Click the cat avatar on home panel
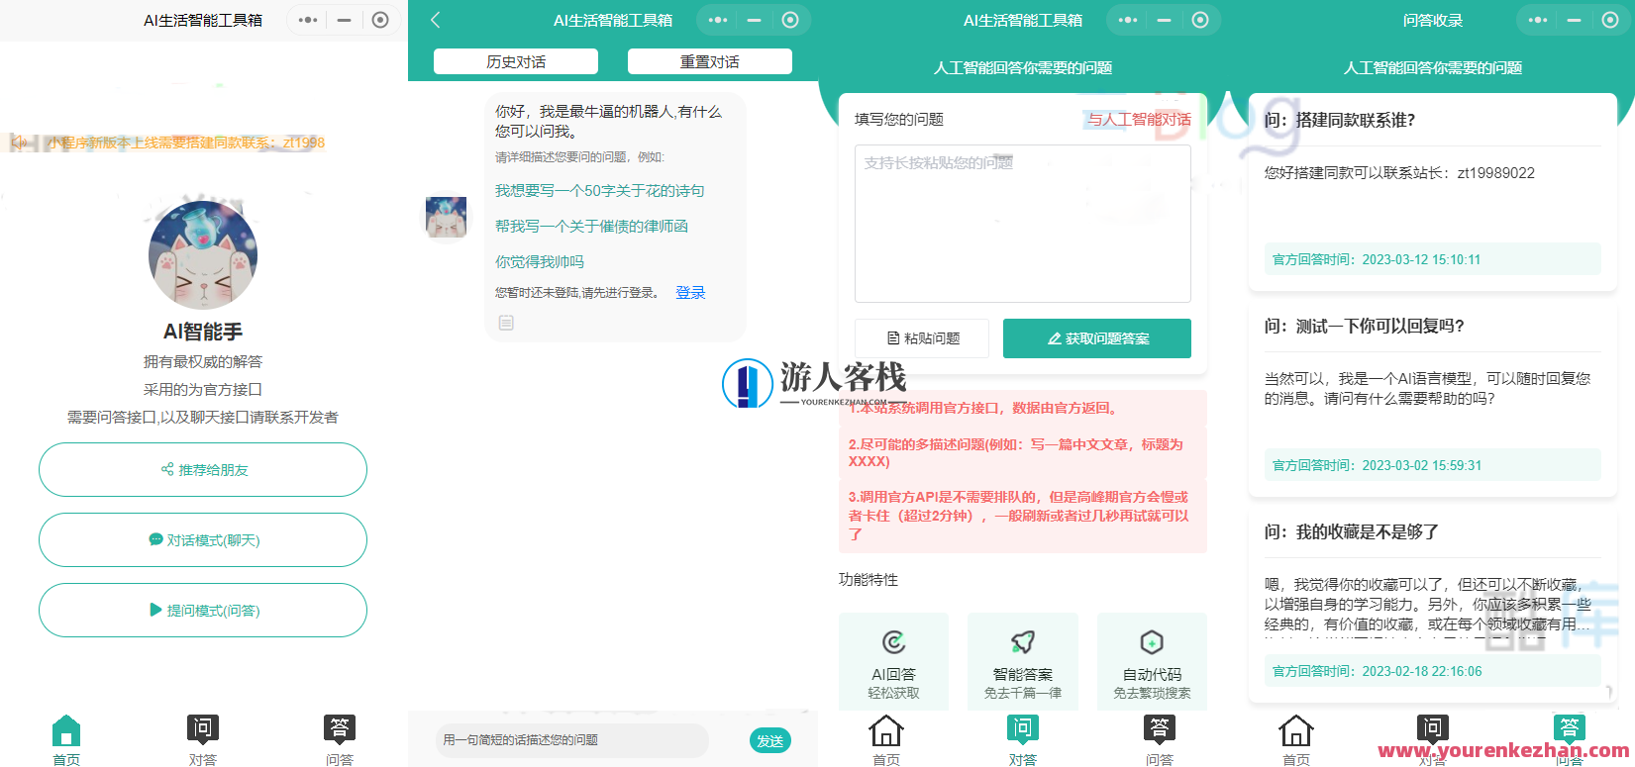1635x767 pixels. pyautogui.click(x=203, y=255)
